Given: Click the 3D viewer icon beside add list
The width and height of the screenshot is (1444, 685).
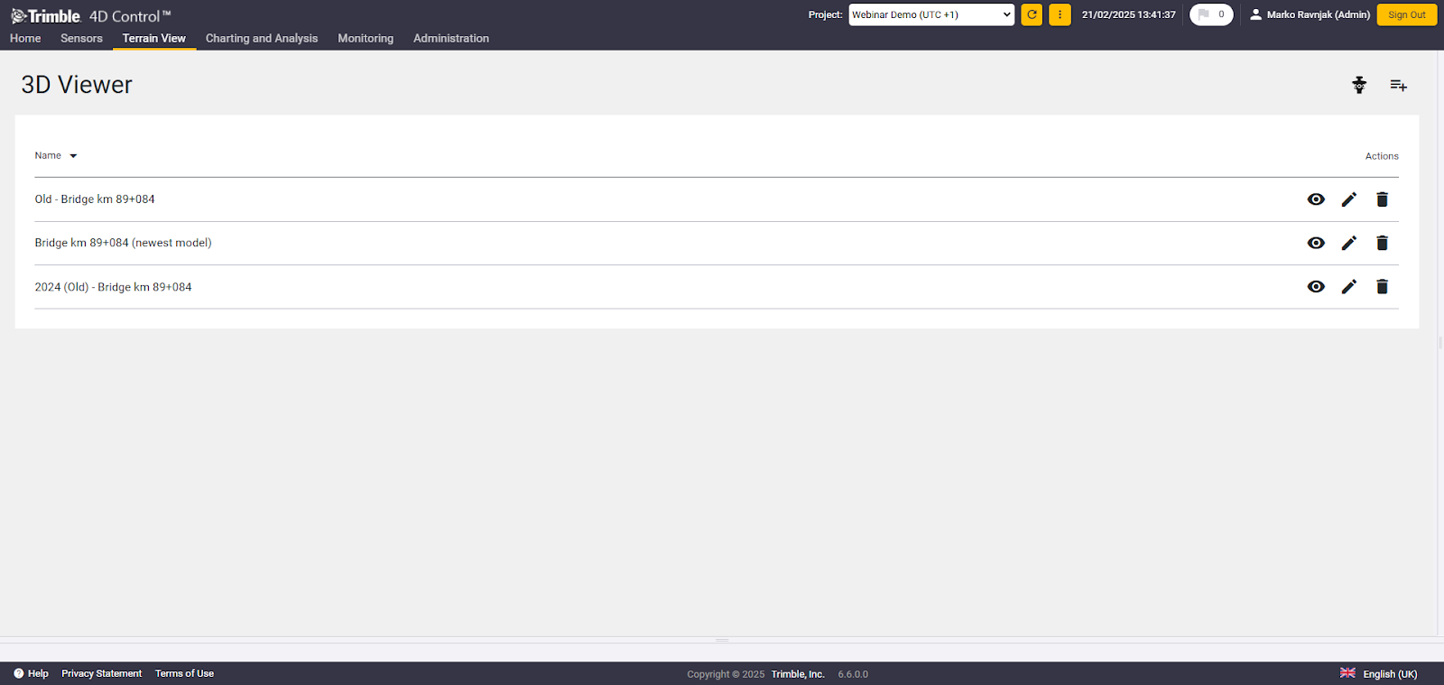Looking at the screenshot, I should click(1359, 85).
